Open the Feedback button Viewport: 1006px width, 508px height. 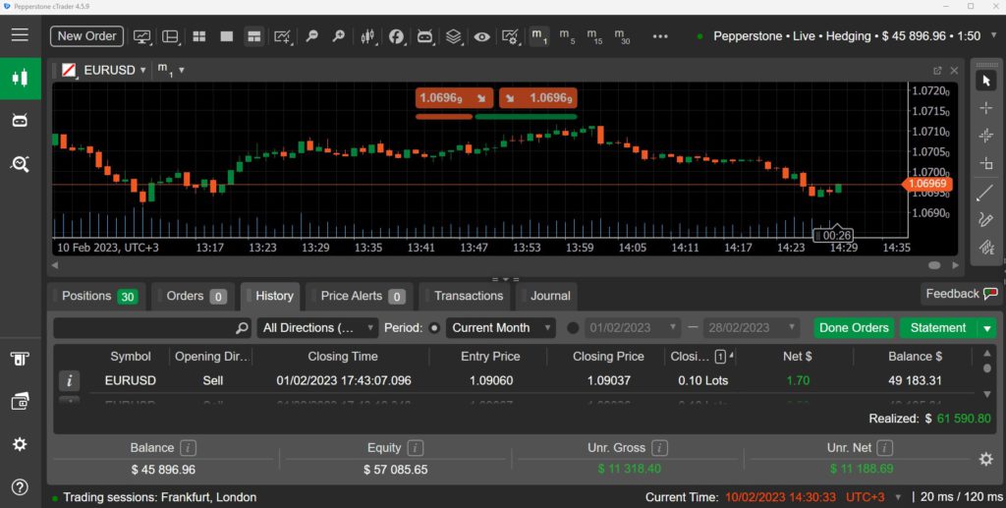pos(961,294)
